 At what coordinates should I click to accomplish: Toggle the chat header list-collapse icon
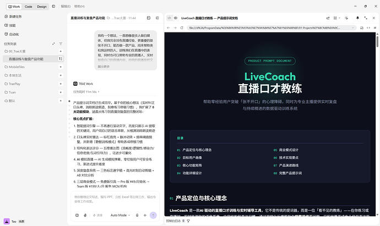pyautogui.click(x=158, y=18)
